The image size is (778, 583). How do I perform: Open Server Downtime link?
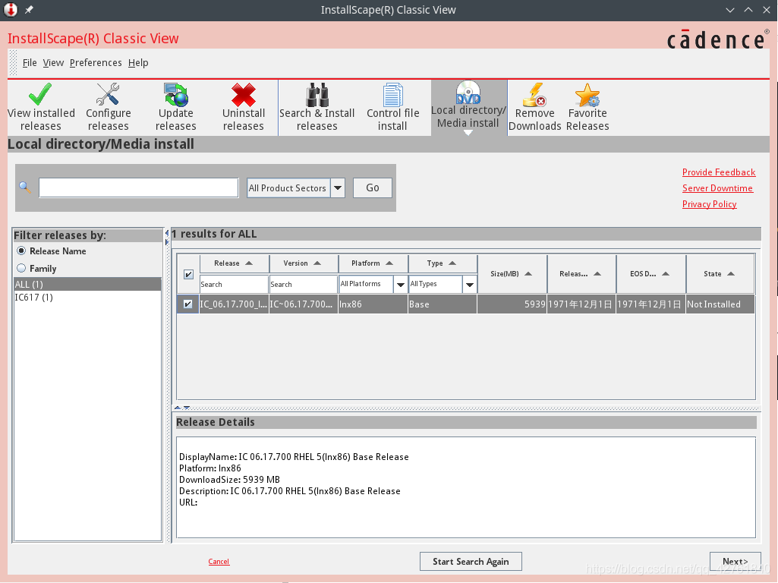click(x=717, y=188)
